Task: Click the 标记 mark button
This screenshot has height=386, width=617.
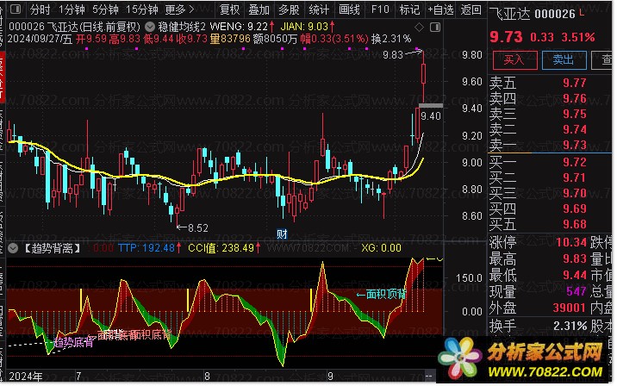Action: pos(409,9)
